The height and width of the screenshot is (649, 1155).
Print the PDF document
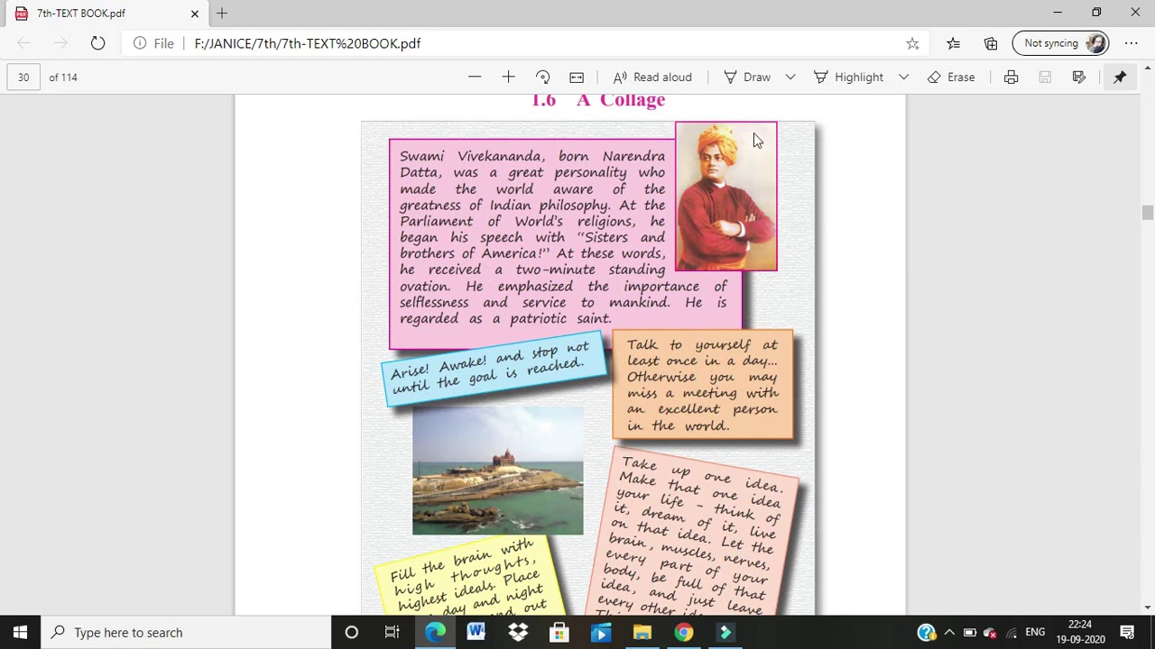[1011, 78]
